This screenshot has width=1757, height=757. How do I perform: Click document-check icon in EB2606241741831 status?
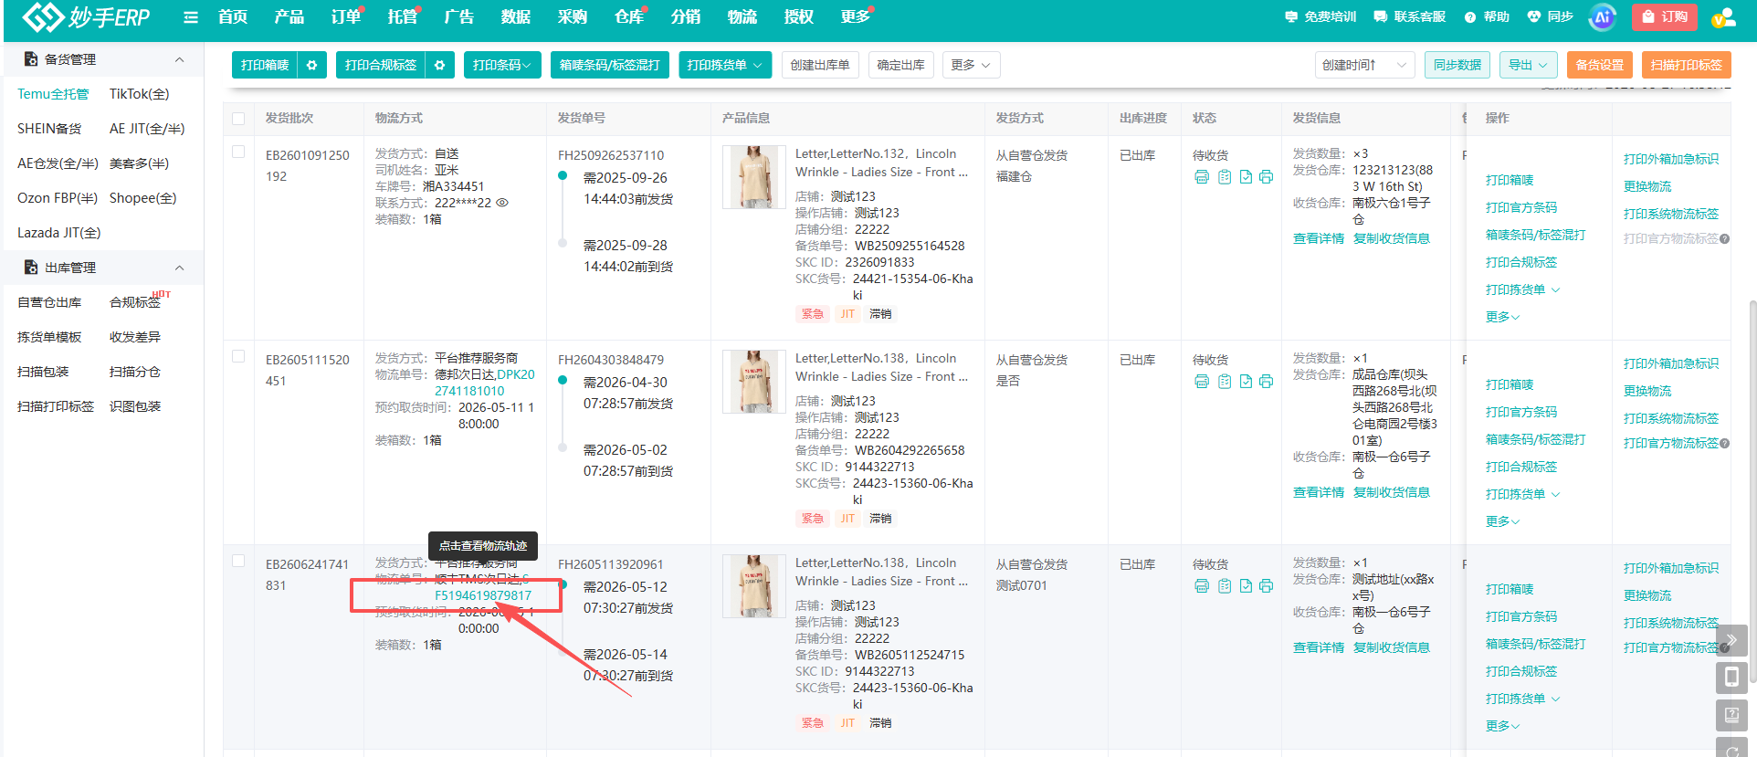pyautogui.click(x=1246, y=586)
